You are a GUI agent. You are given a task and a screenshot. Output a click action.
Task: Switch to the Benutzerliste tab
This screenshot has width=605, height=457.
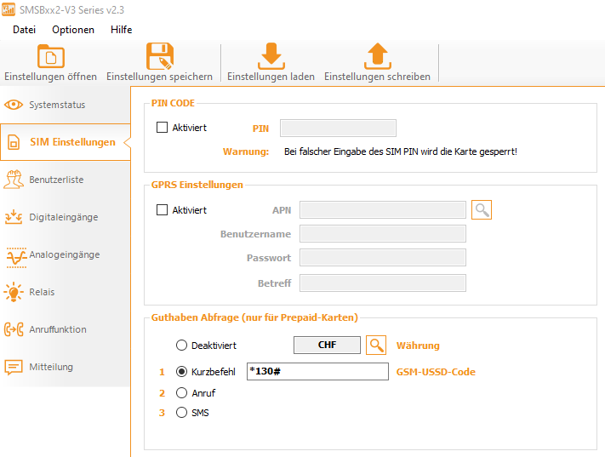pyautogui.click(x=56, y=180)
